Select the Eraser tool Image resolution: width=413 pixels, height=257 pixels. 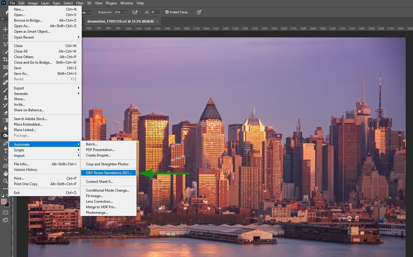[x=5, y=113]
